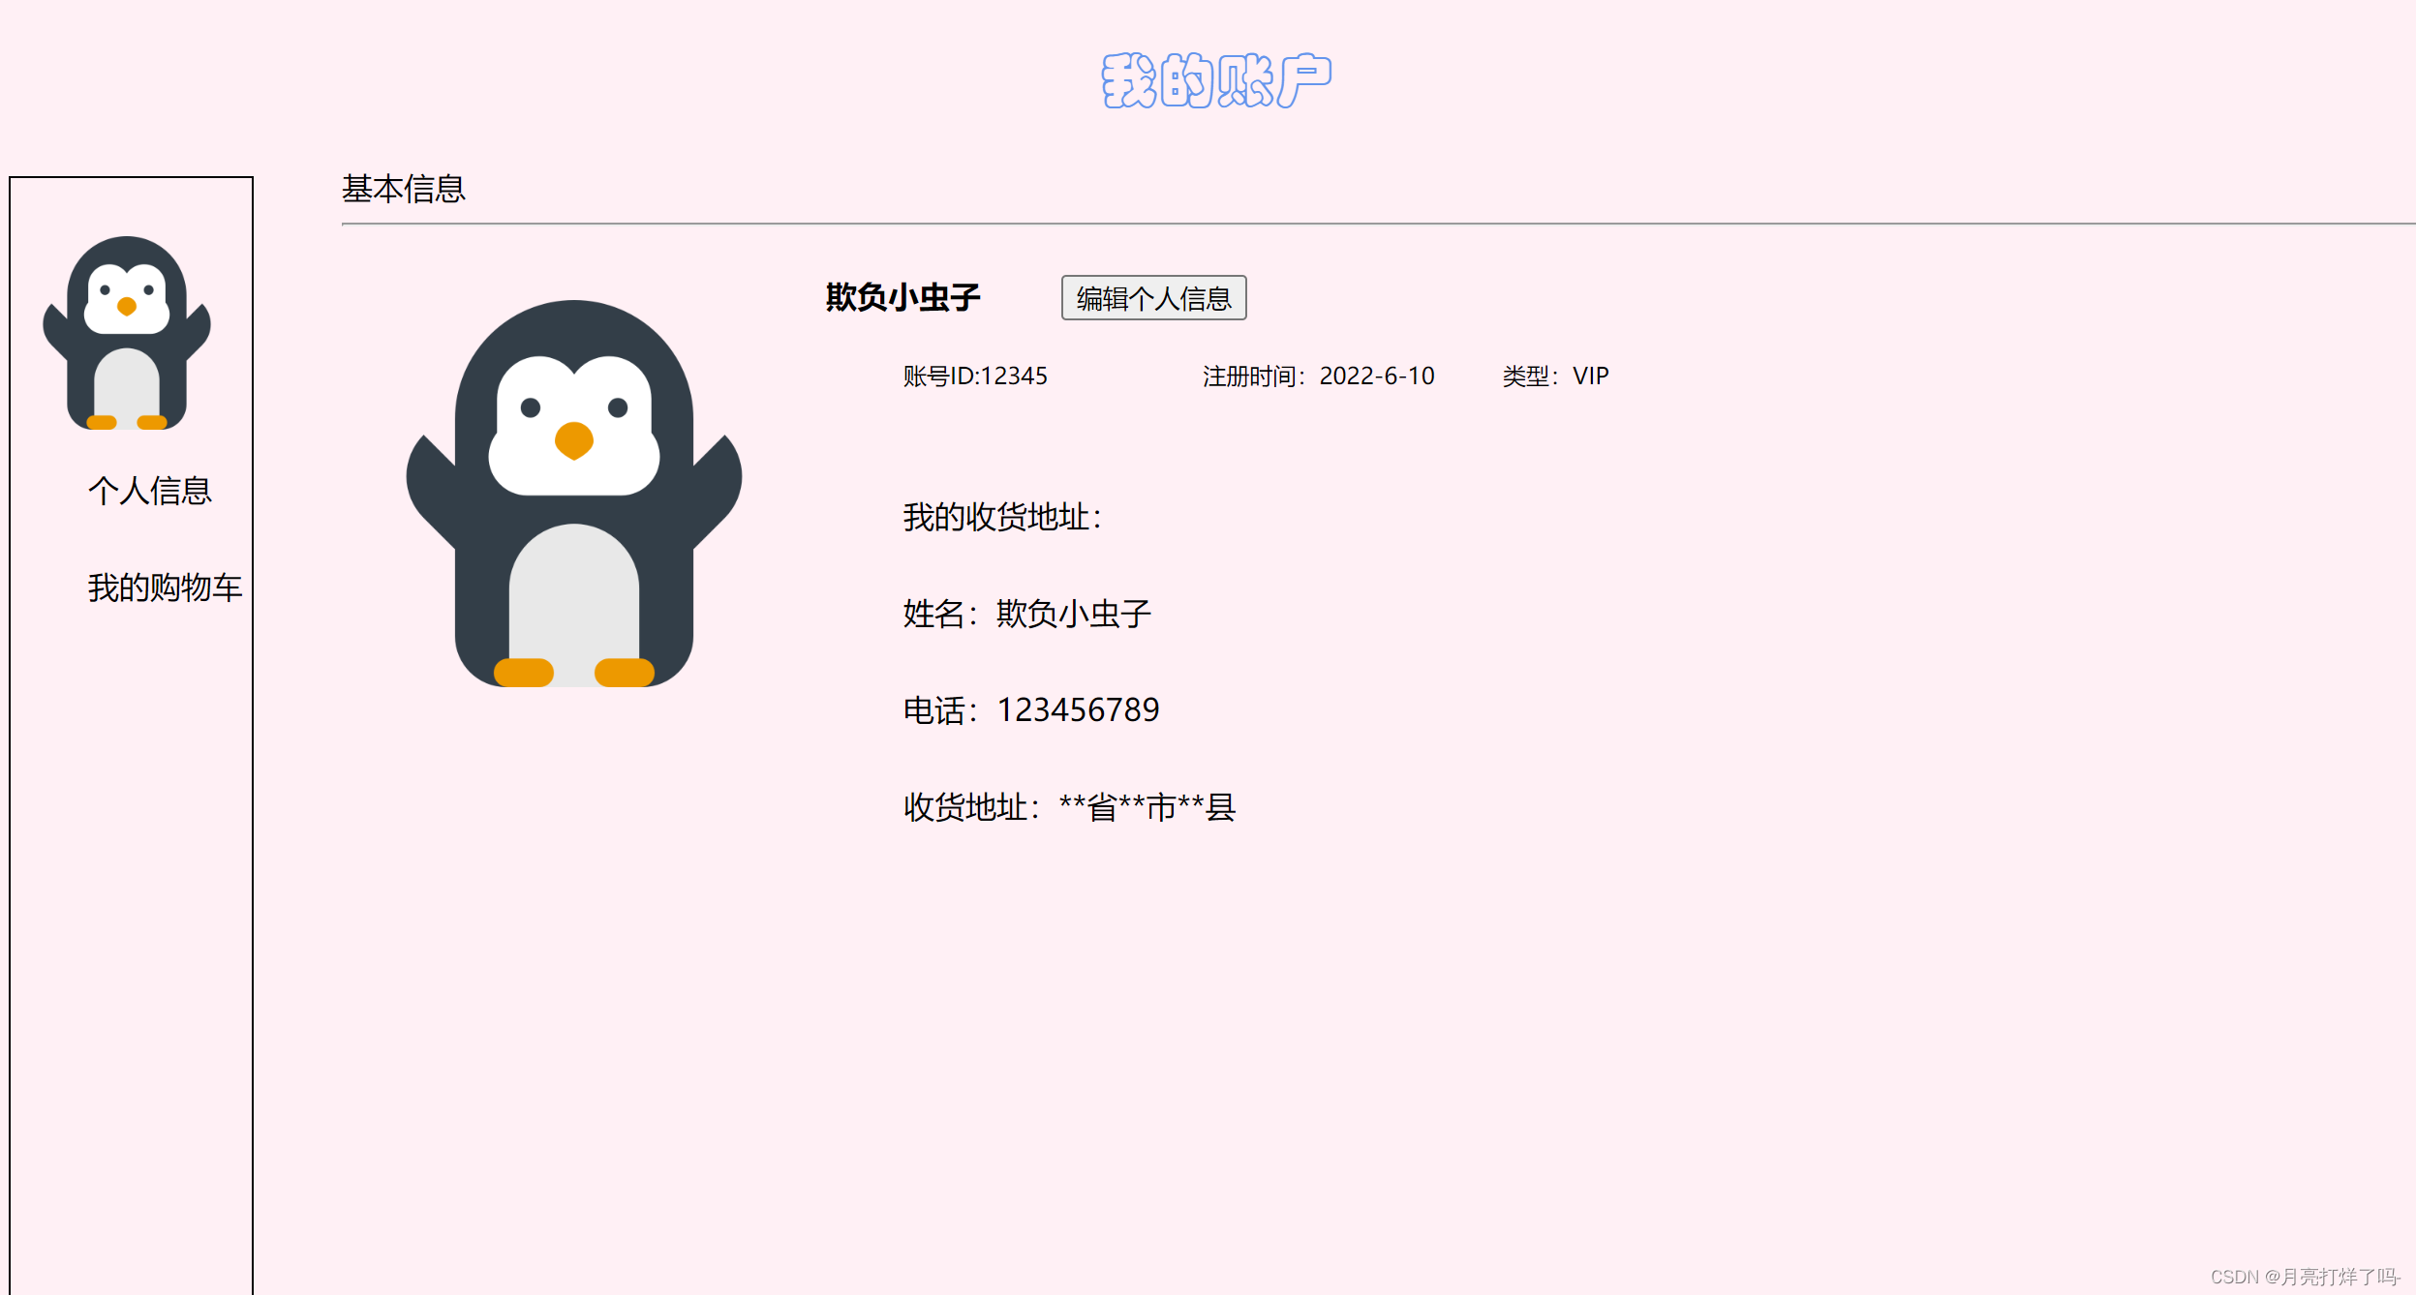Click the small sidebar penguin's beak
This screenshot has width=2416, height=1295.
(127, 307)
